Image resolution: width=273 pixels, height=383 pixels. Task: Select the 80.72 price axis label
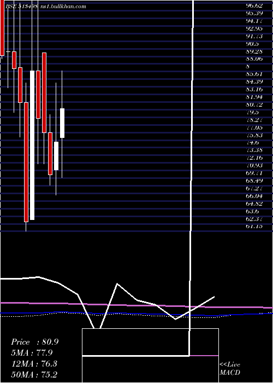254,105
